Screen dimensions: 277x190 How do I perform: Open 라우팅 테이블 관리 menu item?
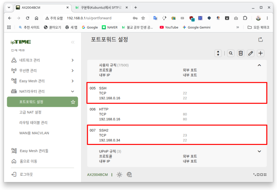[33, 122]
